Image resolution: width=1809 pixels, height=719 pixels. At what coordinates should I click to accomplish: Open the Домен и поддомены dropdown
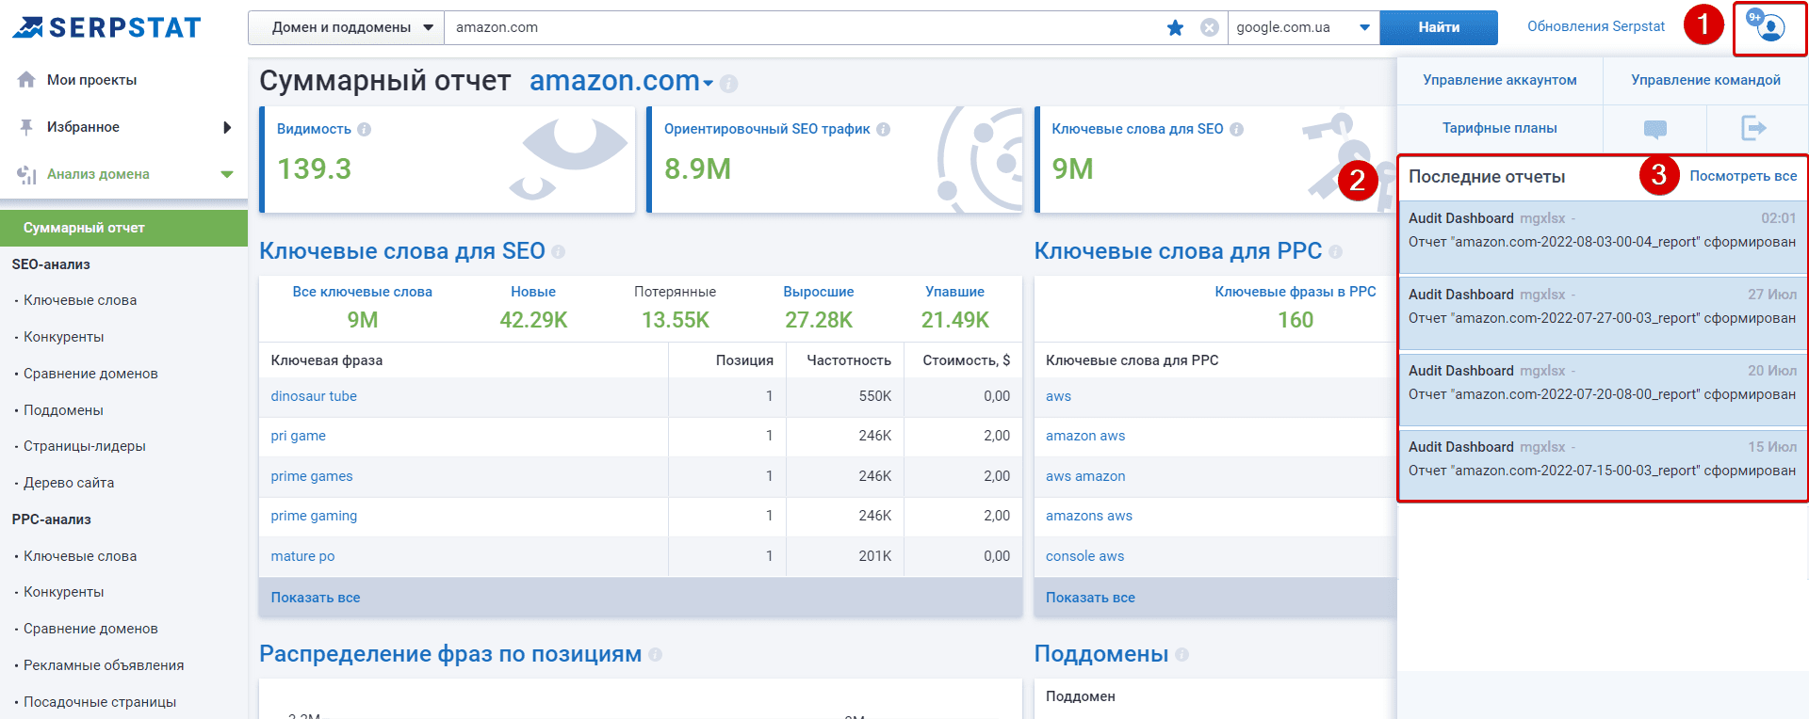tap(346, 27)
